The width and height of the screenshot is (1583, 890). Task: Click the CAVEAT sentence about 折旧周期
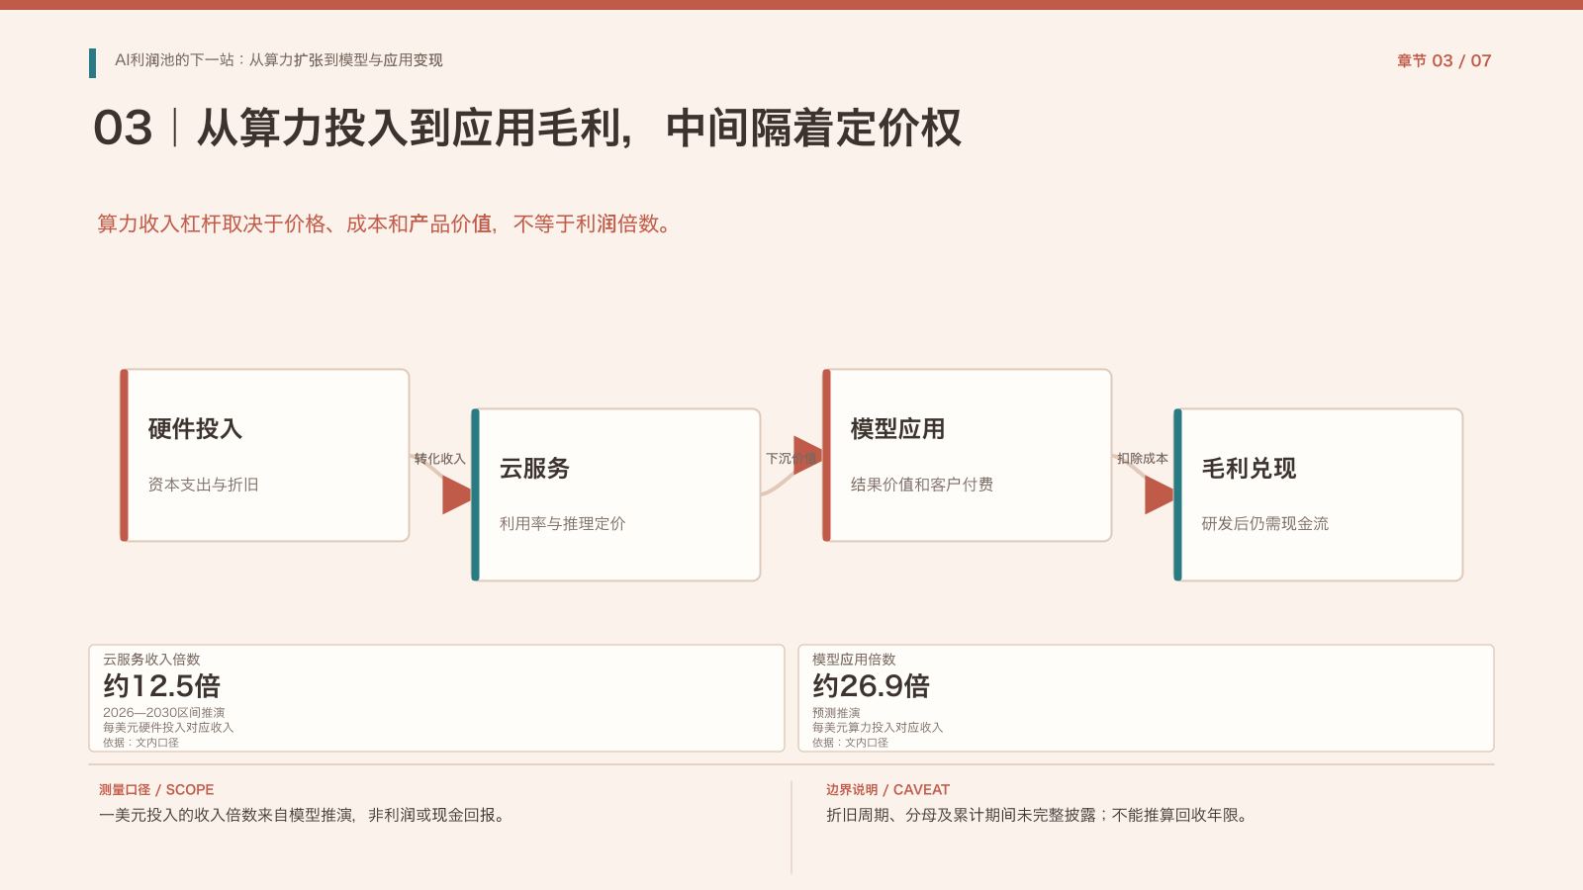point(1039,816)
